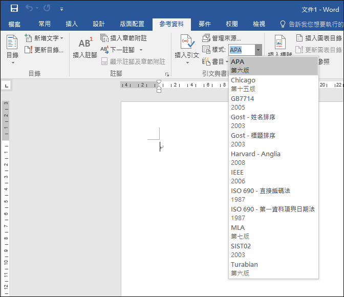Viewport: 344px width, 297px height.
Task: Pick Gost - 姓名排序 2003 style
Action: 273,121
